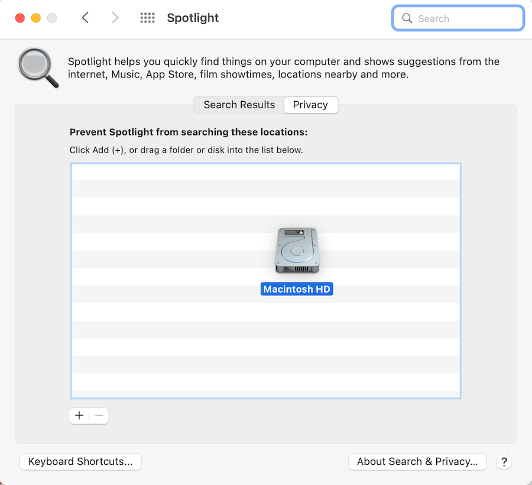The image size is (532, 485).
Task: Open help with the question mark button
Action: 504,462
